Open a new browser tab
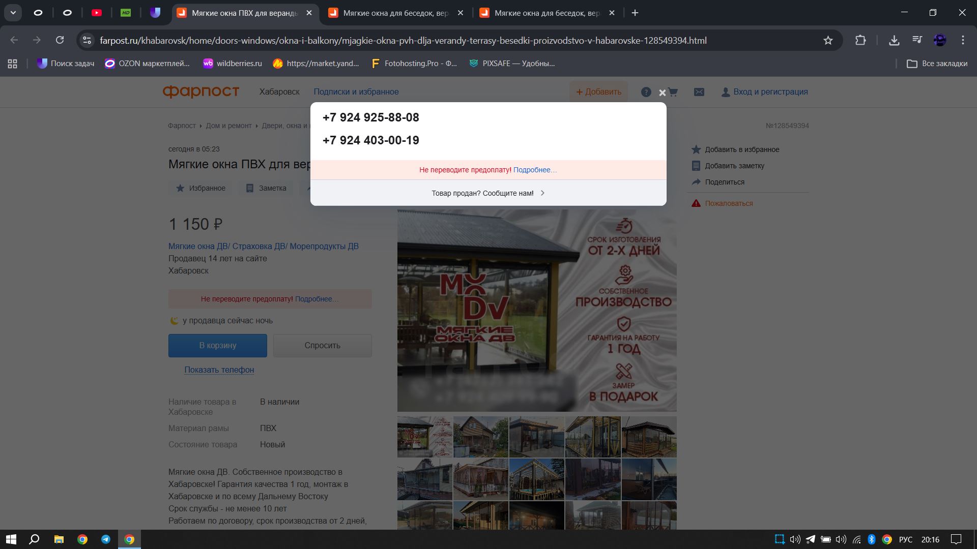This screenshot has width=977, height=549. point(635,13)
